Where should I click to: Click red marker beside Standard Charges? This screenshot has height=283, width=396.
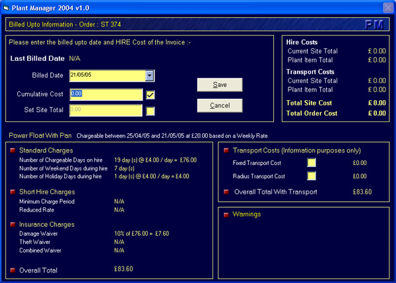pos(13,150)
